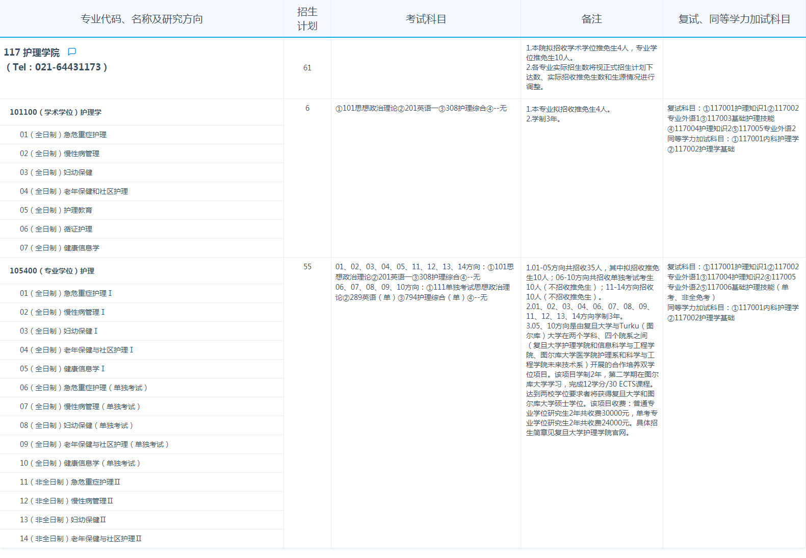The image size is (806, 558).
Task: Select the 105400 (专业学位) 护理 row
Action: pyautogui.click(x=52, y=271)
